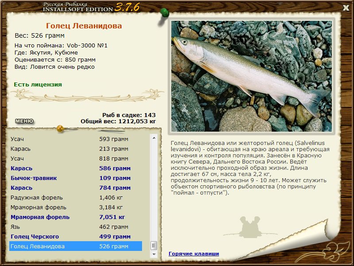Viewport: 354px width, 266px height.
Task: Click the Вес: 526 грамм text
Action: [x=40, y=35]
